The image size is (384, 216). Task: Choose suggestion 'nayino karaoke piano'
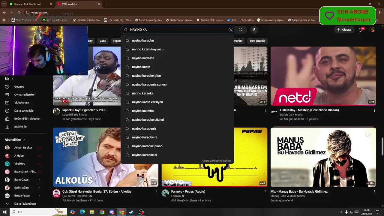[x=177, y=146]
